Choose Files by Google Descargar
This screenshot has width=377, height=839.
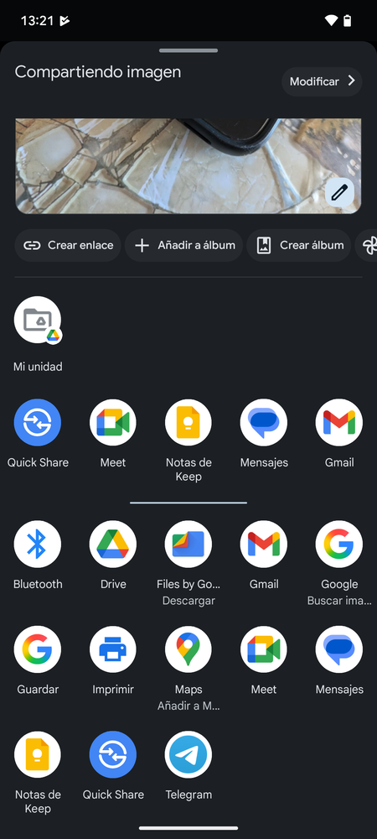coord(188,545)
